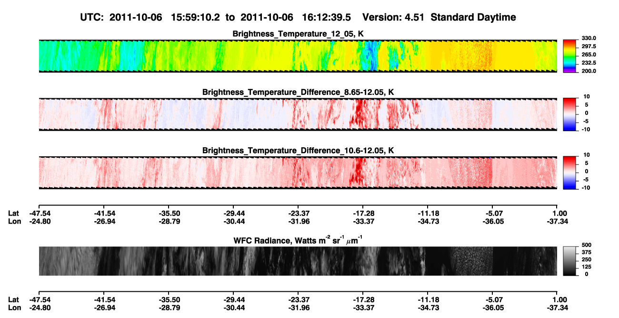Screen dimensions: 619x318
Task: Select the 10.6-12.05 difference image strip
Action: (x=298, y=172)
